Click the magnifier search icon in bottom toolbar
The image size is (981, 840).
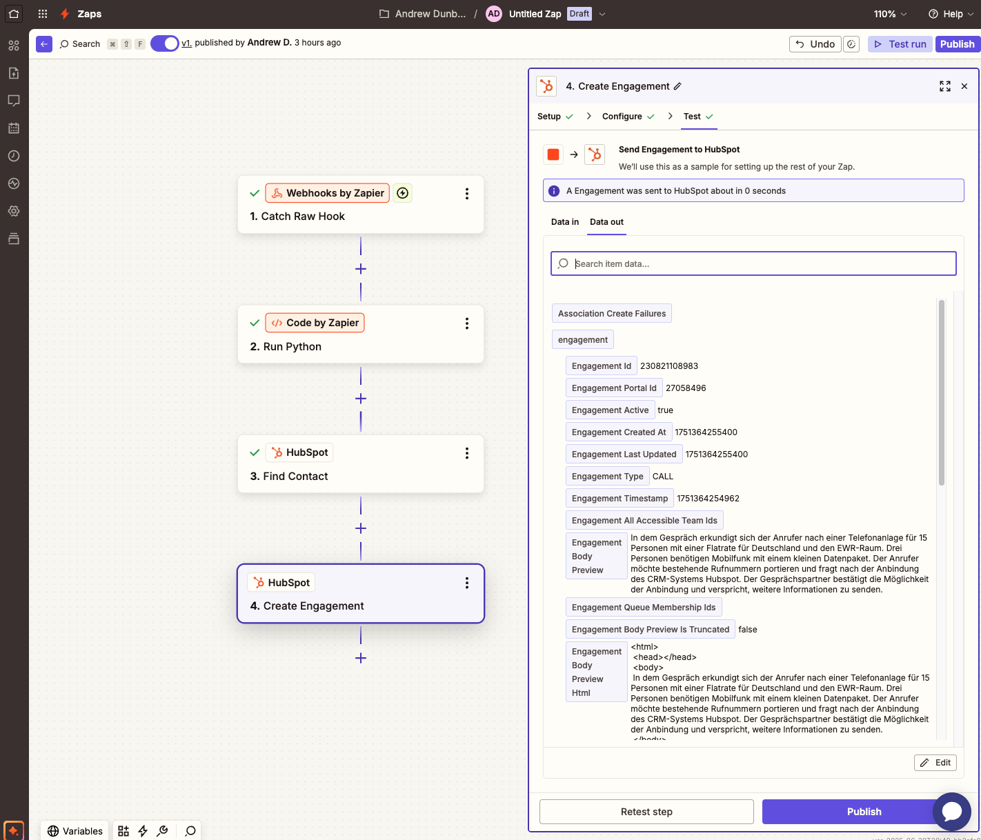click(x=190, y=831)
